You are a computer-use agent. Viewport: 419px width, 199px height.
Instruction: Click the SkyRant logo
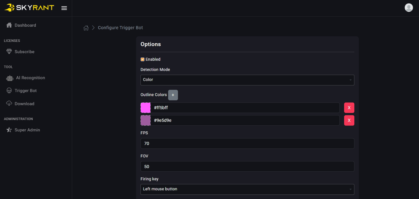29,8
